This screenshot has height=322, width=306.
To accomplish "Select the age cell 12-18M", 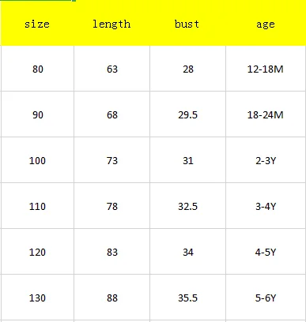I will click(266, 69).
